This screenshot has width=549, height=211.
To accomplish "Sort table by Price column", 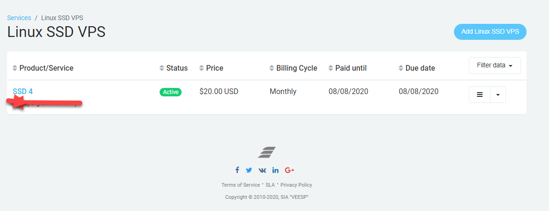I will pyautogui.click(x=202, y=68).
